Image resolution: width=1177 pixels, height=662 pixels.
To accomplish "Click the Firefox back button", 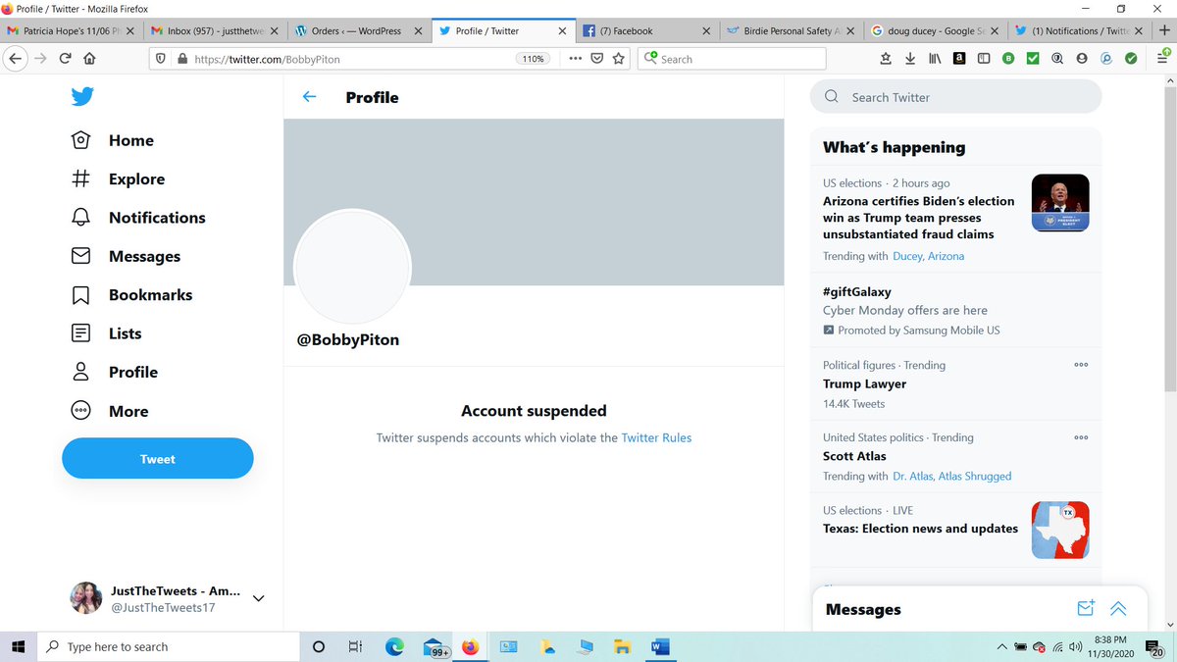I will pyautogui.click(x=15, y=59).
